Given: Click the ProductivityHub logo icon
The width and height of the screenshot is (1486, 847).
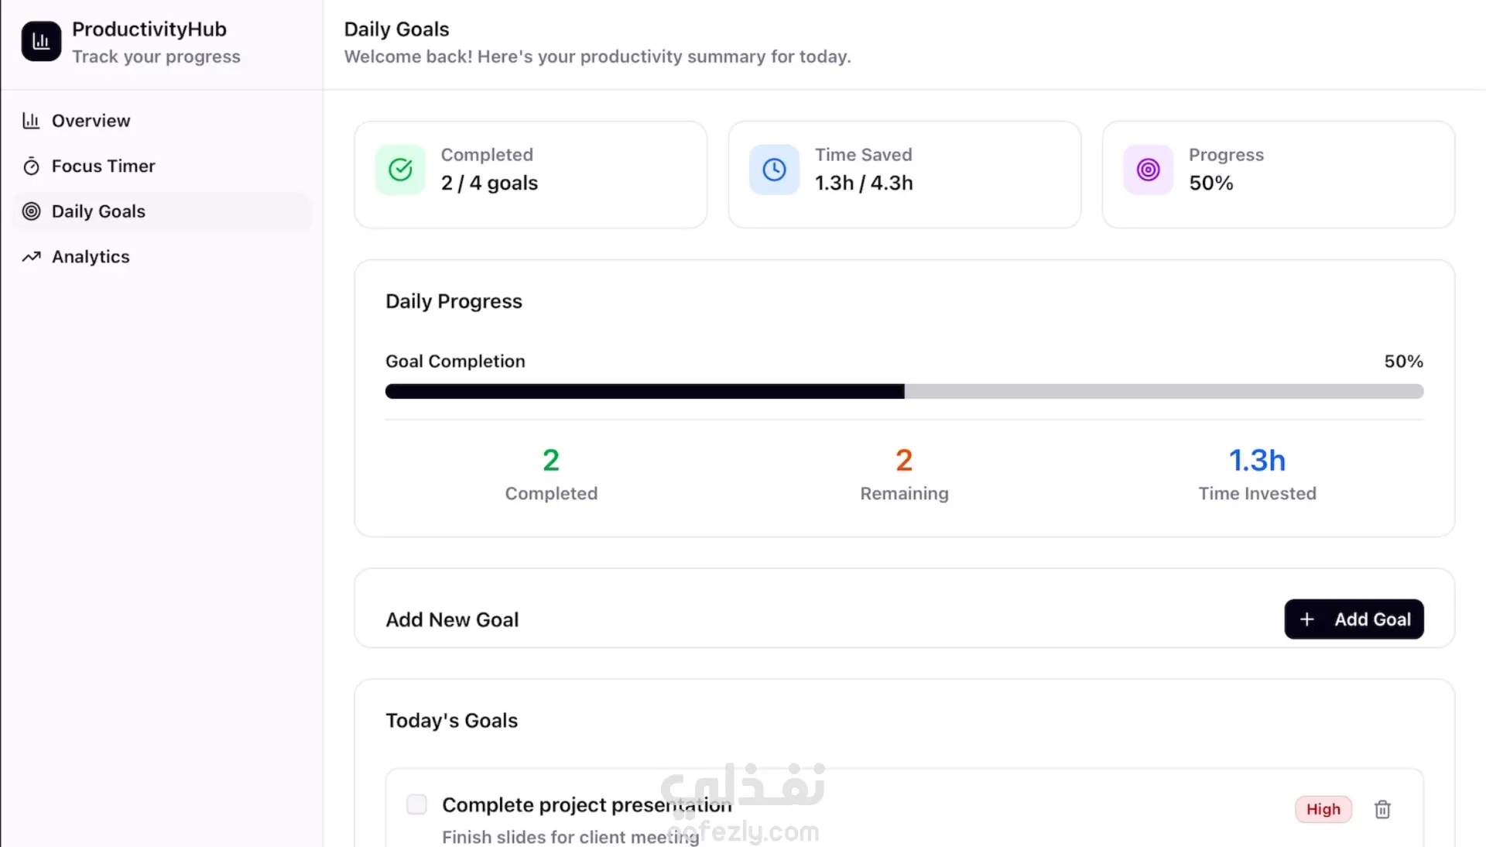Looking at the screenshot, I should [x=41, y=41].
